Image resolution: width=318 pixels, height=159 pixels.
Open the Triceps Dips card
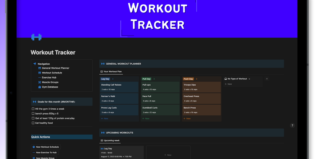[202, 87]
